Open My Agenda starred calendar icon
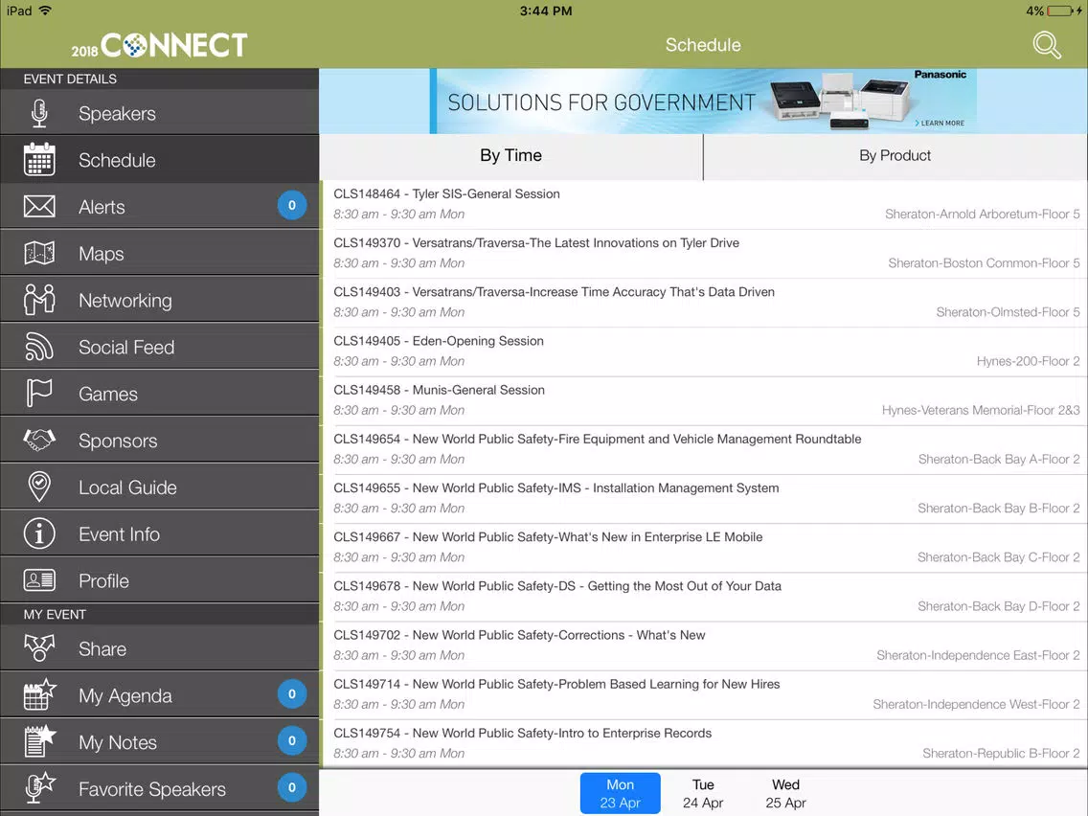This screenshot has width=1088, height=816. tap(39, 694)
